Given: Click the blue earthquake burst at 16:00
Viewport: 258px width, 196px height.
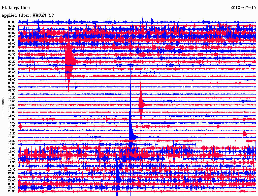Looking at the screenshot, I should click(131, 137).
